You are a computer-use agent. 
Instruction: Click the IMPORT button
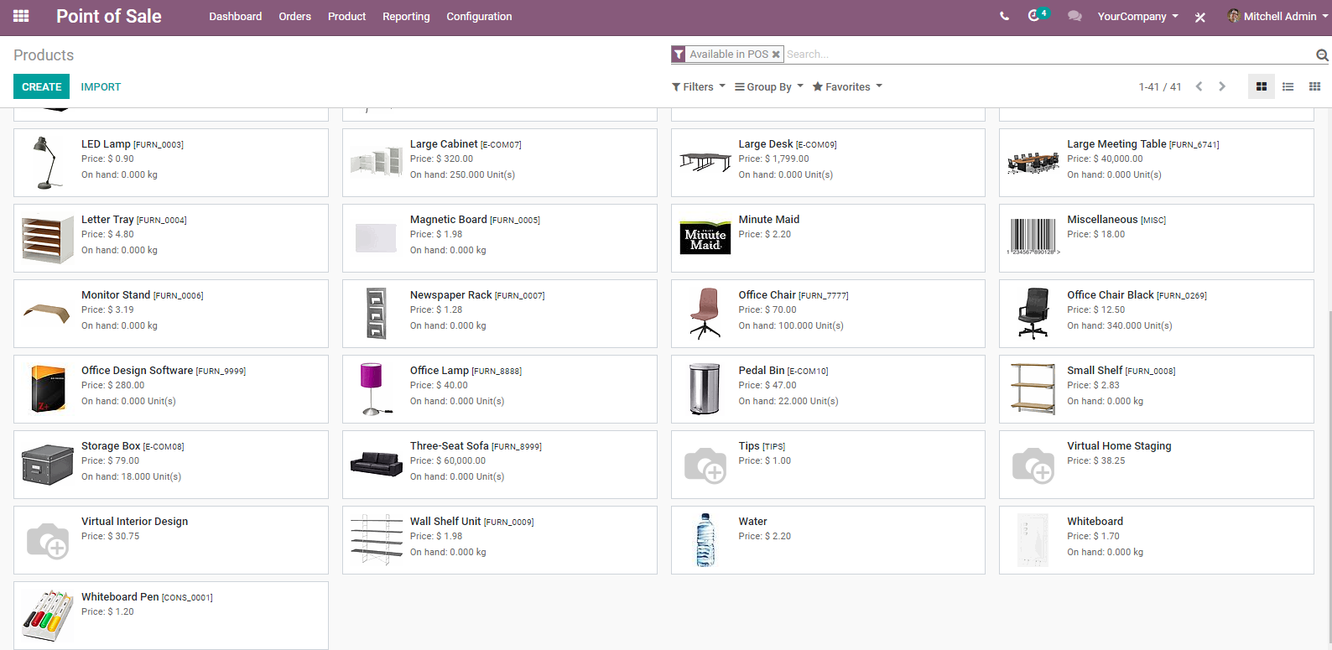(101, 86)
